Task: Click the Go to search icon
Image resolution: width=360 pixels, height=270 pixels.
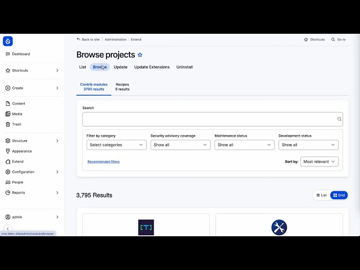Action: 333,39
